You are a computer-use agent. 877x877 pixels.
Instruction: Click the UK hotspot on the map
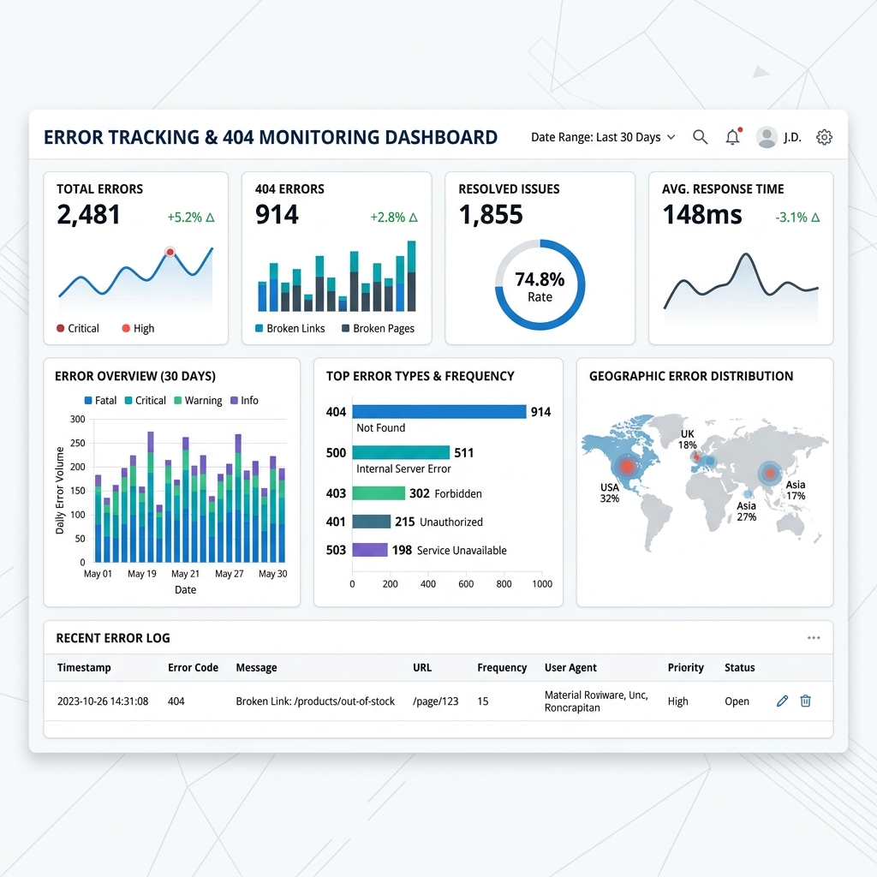697,457
